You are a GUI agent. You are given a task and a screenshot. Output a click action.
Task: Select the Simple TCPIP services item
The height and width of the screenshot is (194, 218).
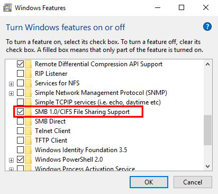(98, 102)
